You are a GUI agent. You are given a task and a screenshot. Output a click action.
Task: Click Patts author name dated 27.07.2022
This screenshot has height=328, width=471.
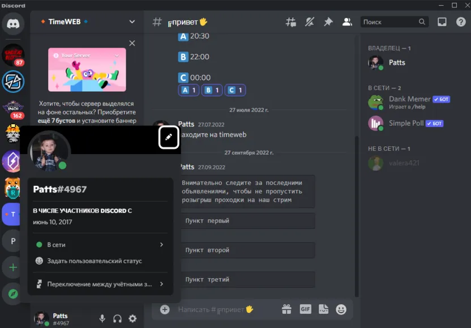coord(186,124)
